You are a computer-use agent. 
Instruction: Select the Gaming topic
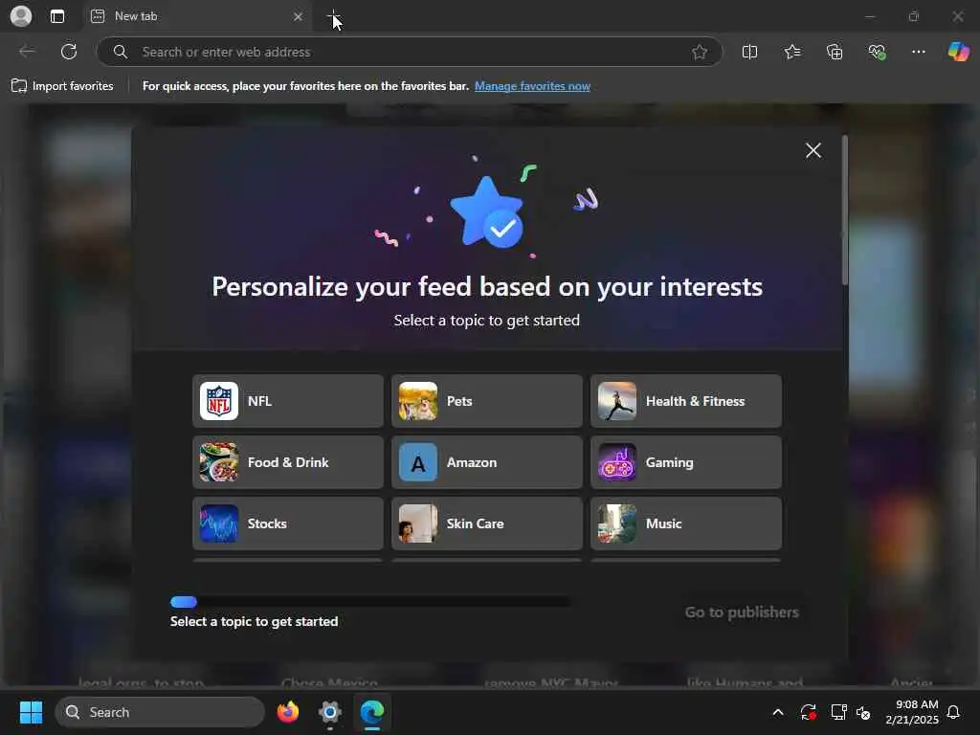[685, 462]
